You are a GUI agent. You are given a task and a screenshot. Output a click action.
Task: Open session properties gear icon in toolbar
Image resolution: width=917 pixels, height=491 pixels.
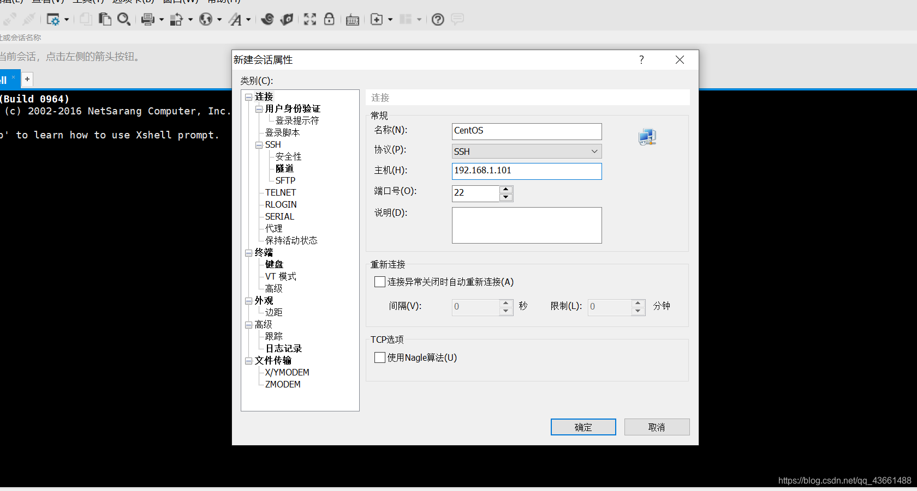pyautogui.click(x=53, y=20)
